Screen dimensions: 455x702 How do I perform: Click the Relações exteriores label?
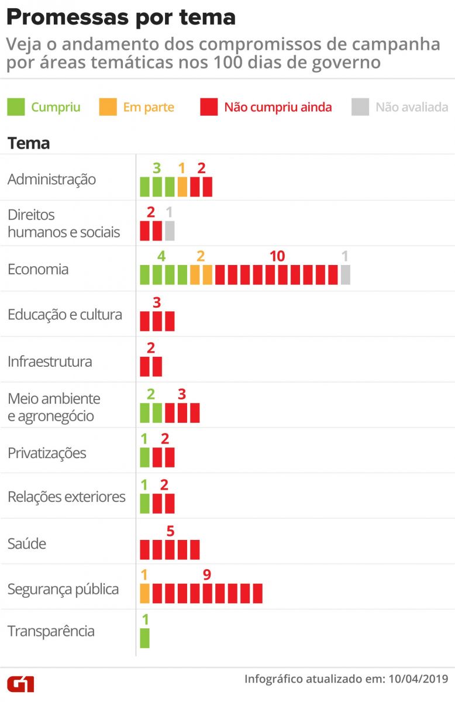[x=67, y=497]
